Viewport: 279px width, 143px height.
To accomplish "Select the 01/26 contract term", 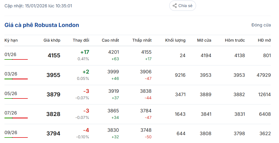I will (10, 54).
